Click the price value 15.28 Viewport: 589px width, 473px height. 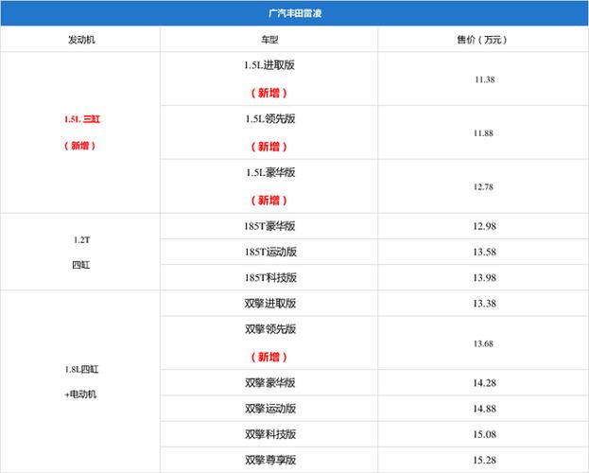pyautogui.click(x=485, y=460)
